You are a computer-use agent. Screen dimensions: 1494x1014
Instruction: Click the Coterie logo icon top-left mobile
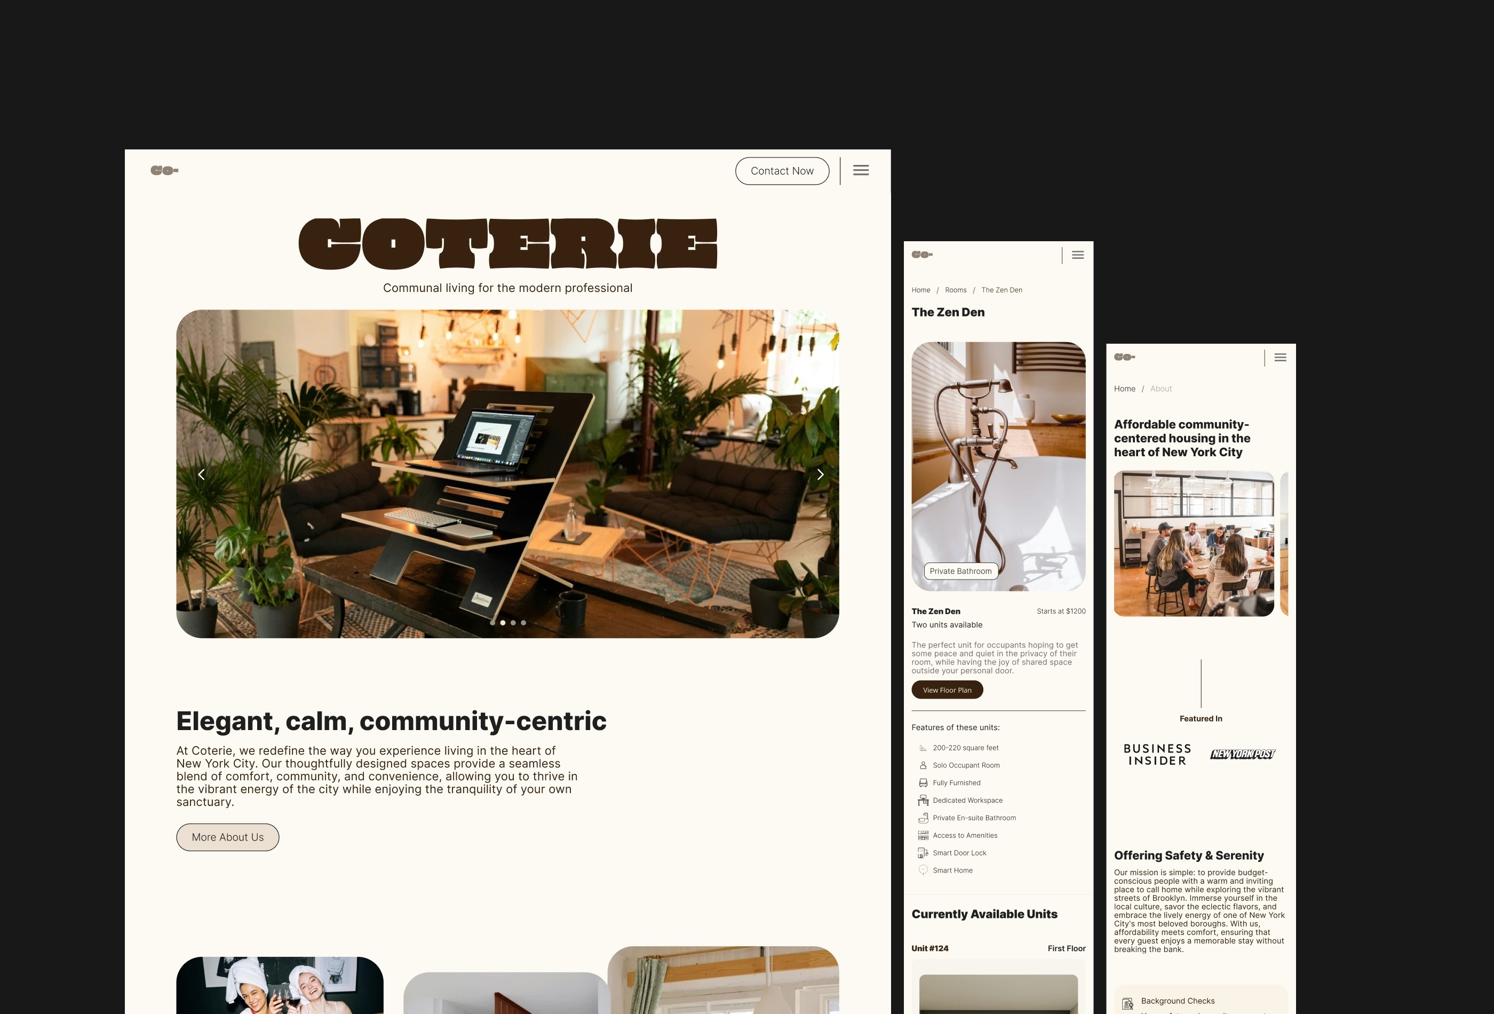pos(921,255)
